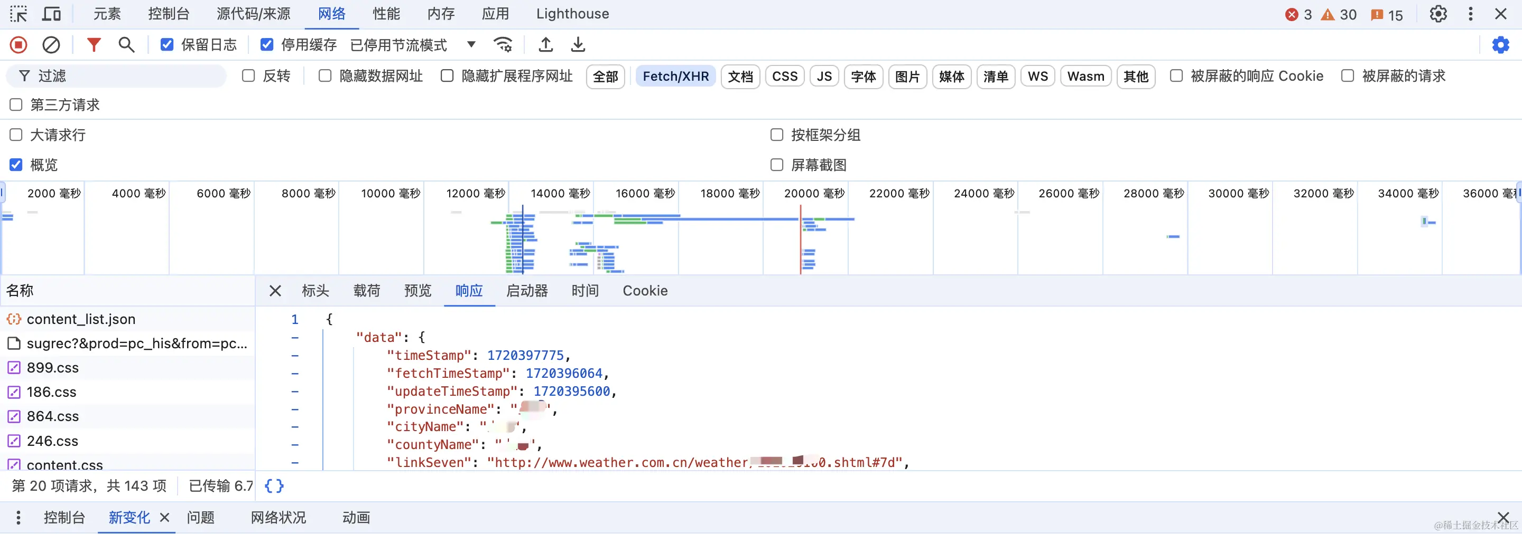Export HAR file download icon
1522x534 pixels.
point(578,45)
